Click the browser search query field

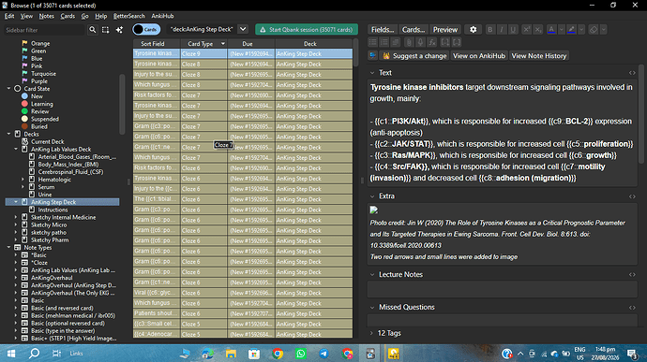pyautogui.click(x=202, y=29)
